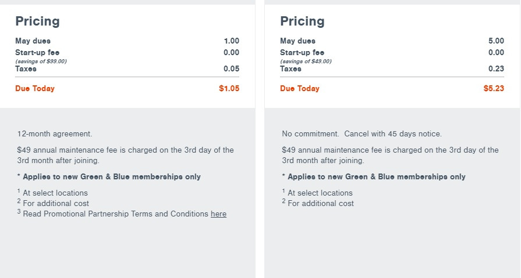Image resolution: width=521 pixels, height=278 pixels.
Task: Click the "12-month agreement." text
Action: tap(55, 134)
